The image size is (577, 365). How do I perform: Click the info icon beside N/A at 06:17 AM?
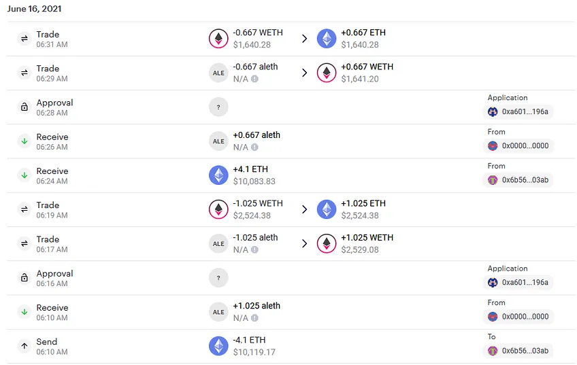click(254, 250)
